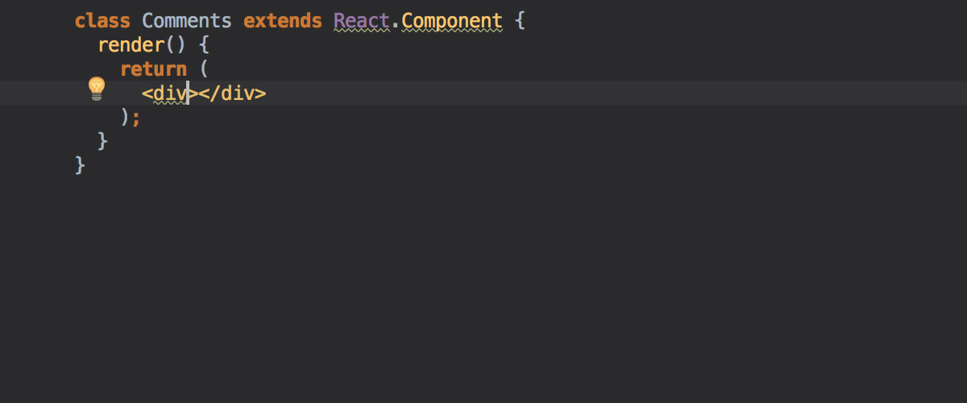Click the 'return' keyword
Screen dimensions: 967x403
pyautogui.click(x=153, y=69)
